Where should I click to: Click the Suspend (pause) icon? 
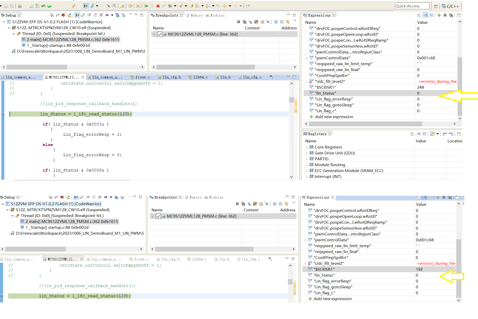pos(152,6)
